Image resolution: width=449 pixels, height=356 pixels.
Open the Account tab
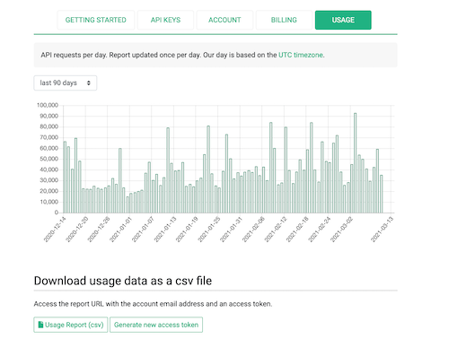click(224, 20)
